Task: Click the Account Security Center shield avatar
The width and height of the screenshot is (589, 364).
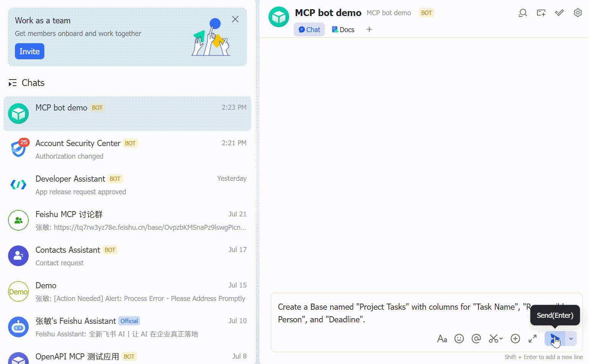Action: pyautogui.click(x=18, y=148)
